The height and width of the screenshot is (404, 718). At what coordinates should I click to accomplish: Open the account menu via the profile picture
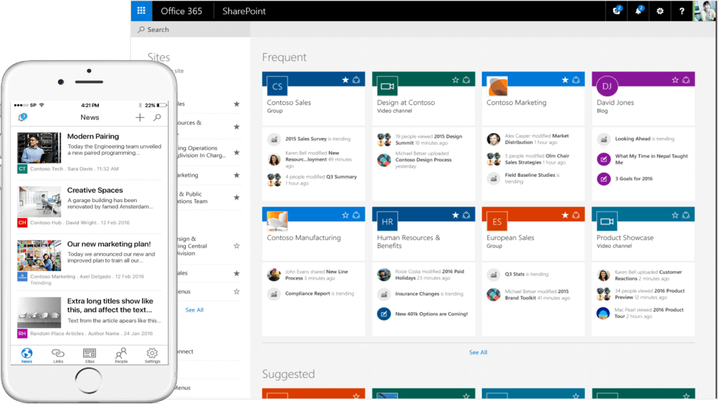[x=706, y=11]
